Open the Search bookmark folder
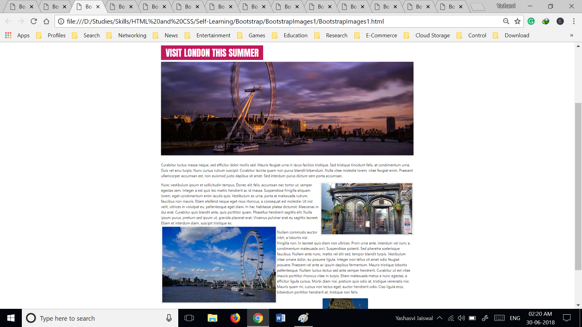The height and width of the screenshot is (327, 582). point(86,35)
